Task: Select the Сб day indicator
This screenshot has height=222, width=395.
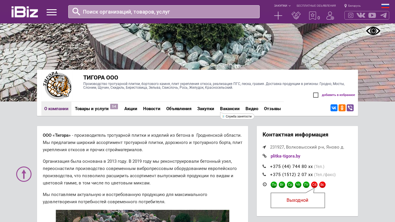Action: 314,185
